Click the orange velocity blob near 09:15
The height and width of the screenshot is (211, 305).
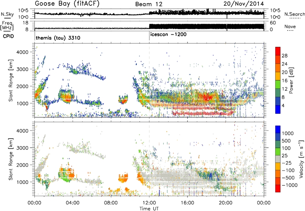click(123, 178)
